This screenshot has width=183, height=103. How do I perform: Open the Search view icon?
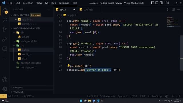tap(5, 20)
